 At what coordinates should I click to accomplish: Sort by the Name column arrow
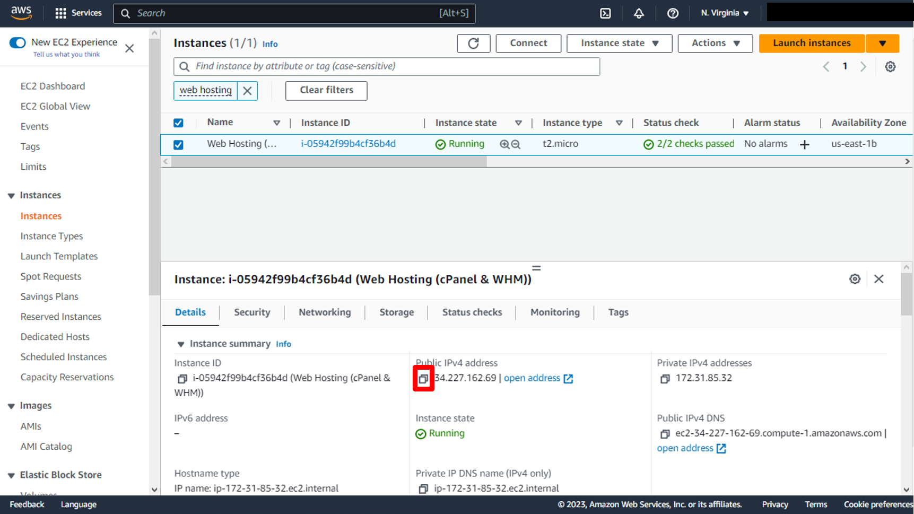pos(276,123)
